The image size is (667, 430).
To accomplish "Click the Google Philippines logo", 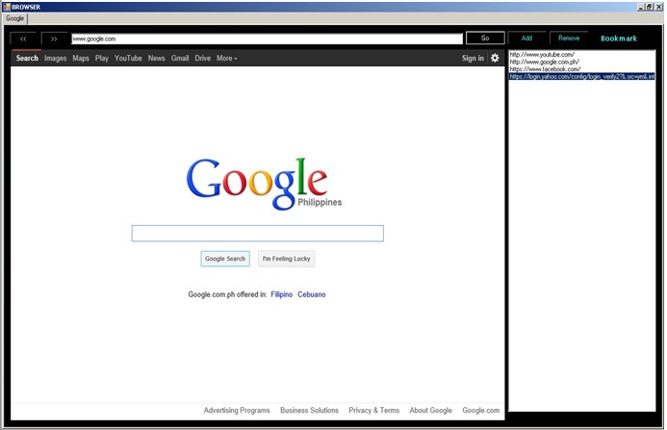I will point(257,182).
